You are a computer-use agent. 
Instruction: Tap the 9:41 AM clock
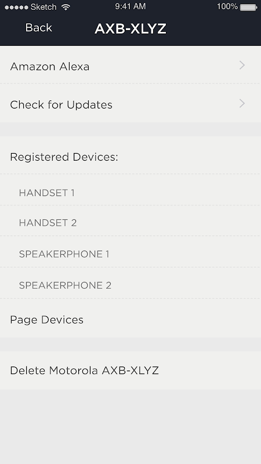click(x=130, y=6)
